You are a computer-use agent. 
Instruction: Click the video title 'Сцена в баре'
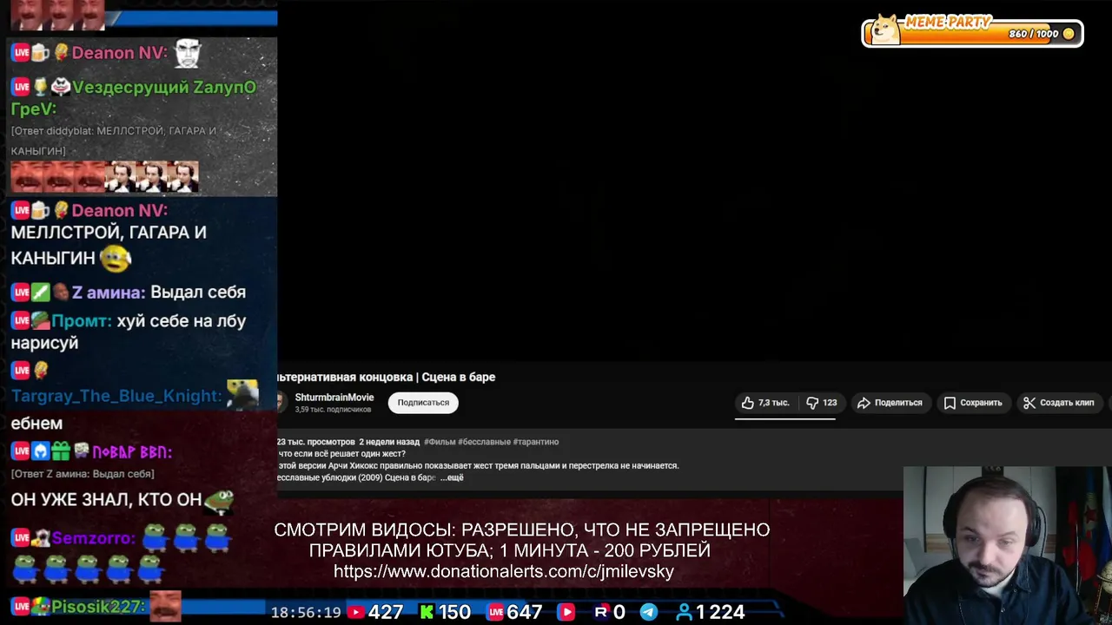click(458, 378)
